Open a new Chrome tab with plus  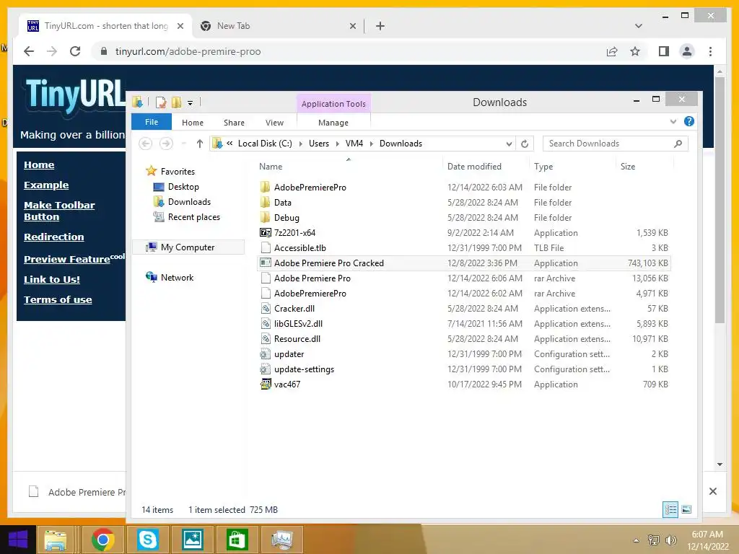pos(380,26)
